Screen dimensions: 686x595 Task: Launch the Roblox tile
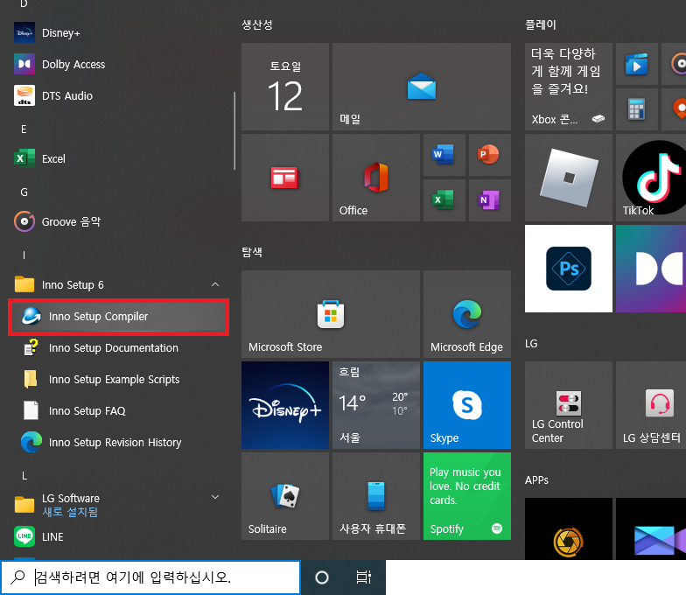[569, 178]
